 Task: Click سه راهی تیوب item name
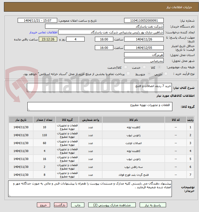click(x=133, y=167)
